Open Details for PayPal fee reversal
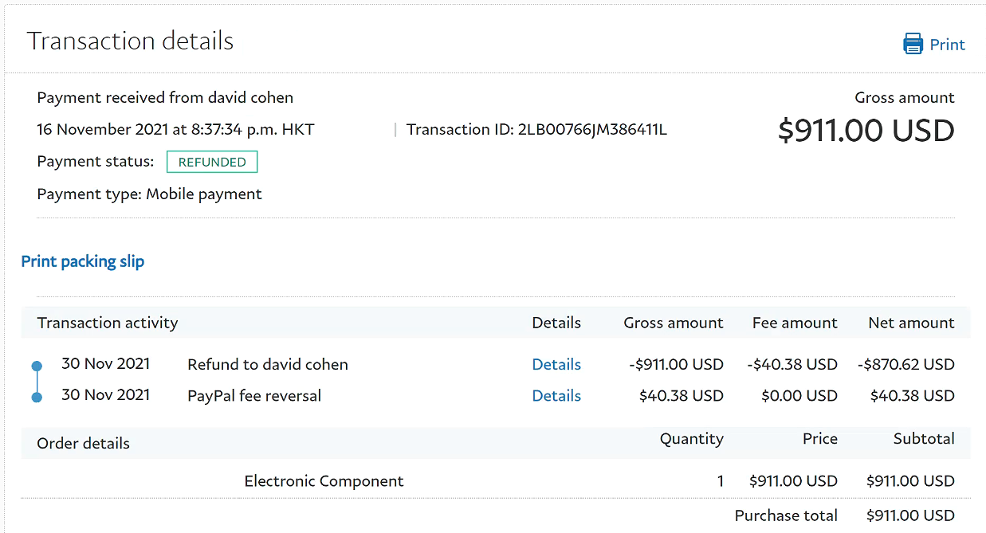 pyautogui.click(x=556, y=395)
